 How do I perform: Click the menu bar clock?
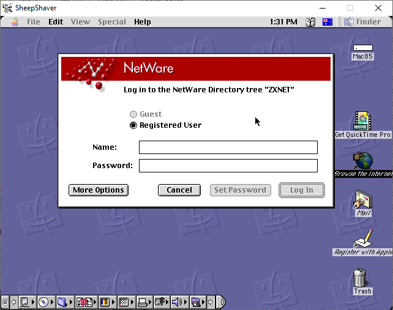click(283, 22)
